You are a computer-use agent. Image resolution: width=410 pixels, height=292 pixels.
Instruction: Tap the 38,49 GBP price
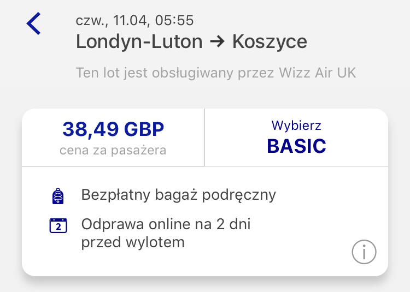[113, 129]
